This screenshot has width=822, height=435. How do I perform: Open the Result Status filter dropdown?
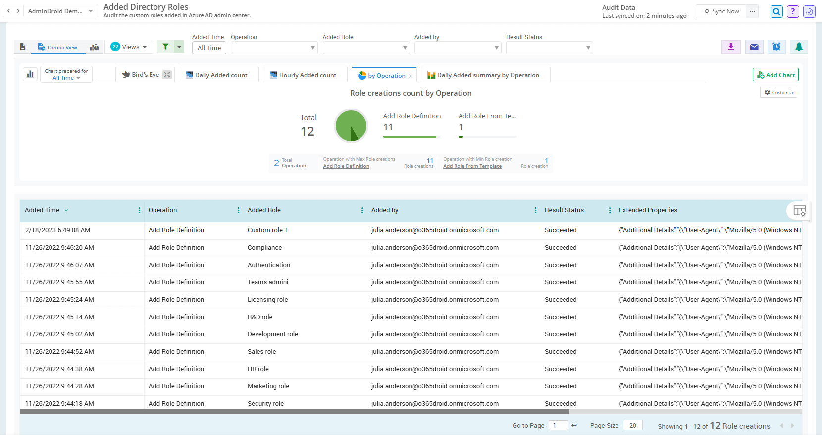(x=549, y=48)
